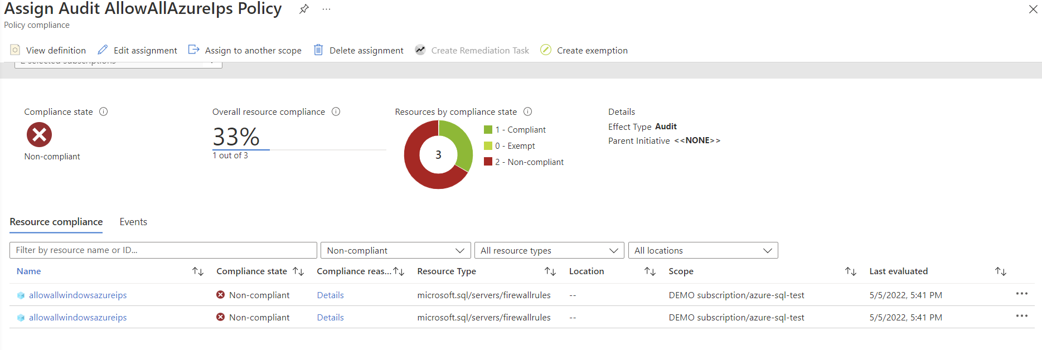The height and width of the screenshot is (350, 1042).
Task: Click the red Non-compliant legend swatch
Action: click(488, 162)
